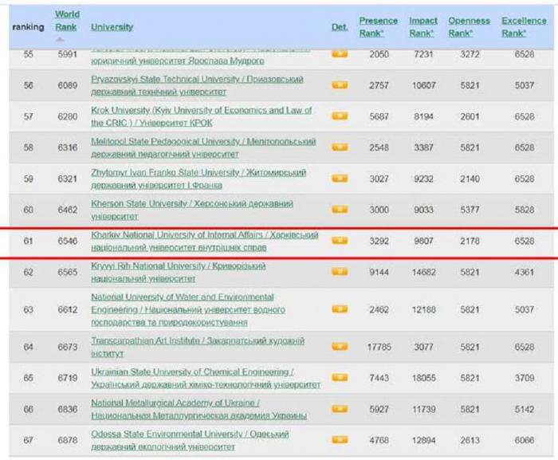Open details icon for Melitopol State Pedagogical University

click(340, 147)
